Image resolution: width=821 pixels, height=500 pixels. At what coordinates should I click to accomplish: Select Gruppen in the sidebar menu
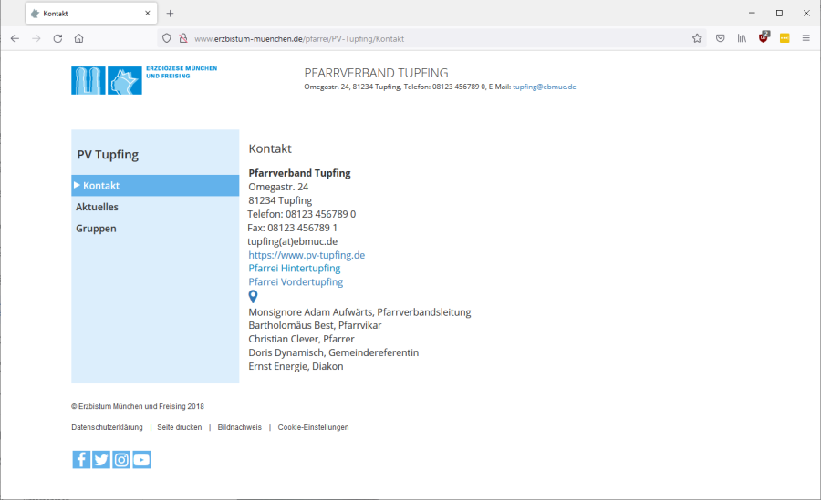click(96, 229)
